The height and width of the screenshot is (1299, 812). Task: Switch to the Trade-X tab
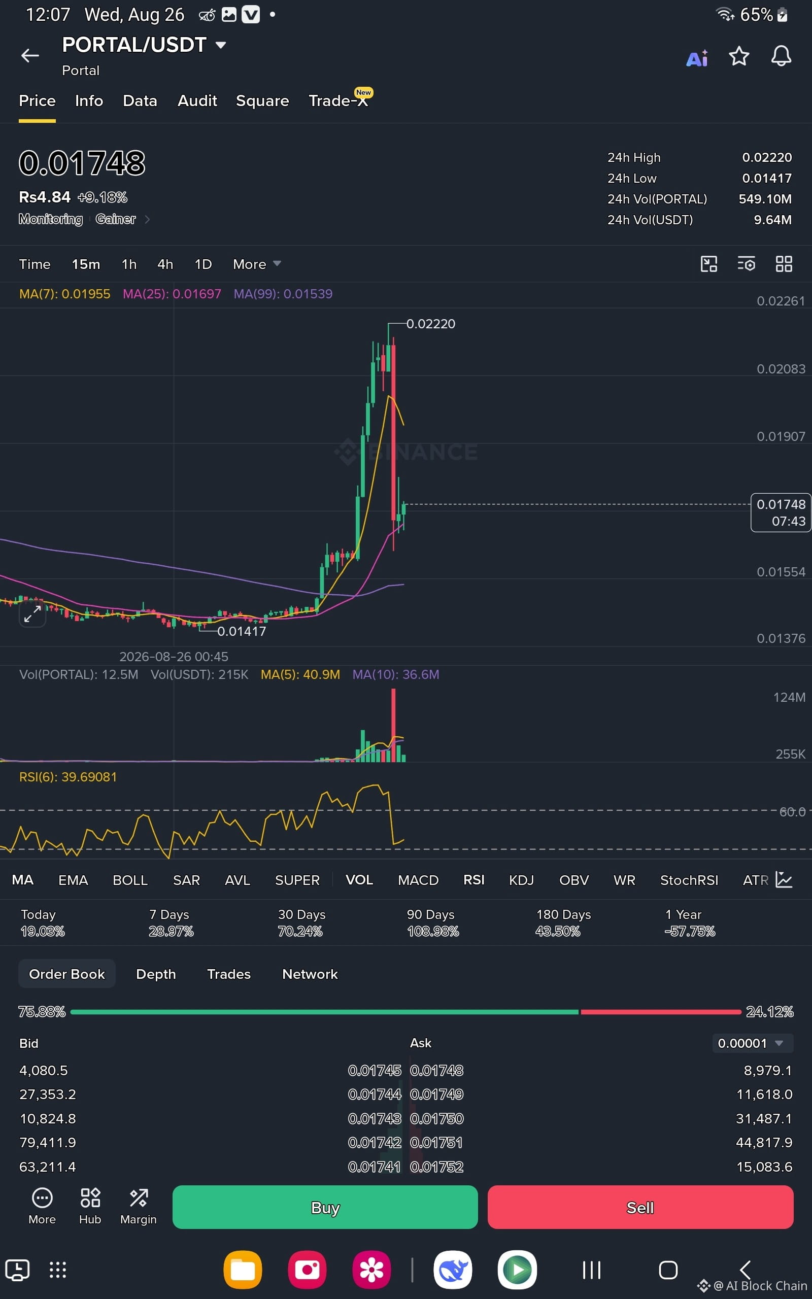pos(339,101)
